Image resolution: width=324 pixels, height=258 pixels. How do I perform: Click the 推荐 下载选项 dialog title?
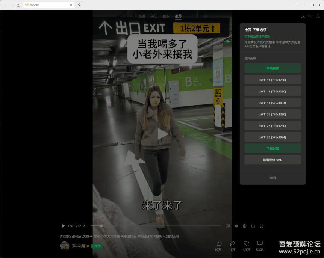point(255,30)
